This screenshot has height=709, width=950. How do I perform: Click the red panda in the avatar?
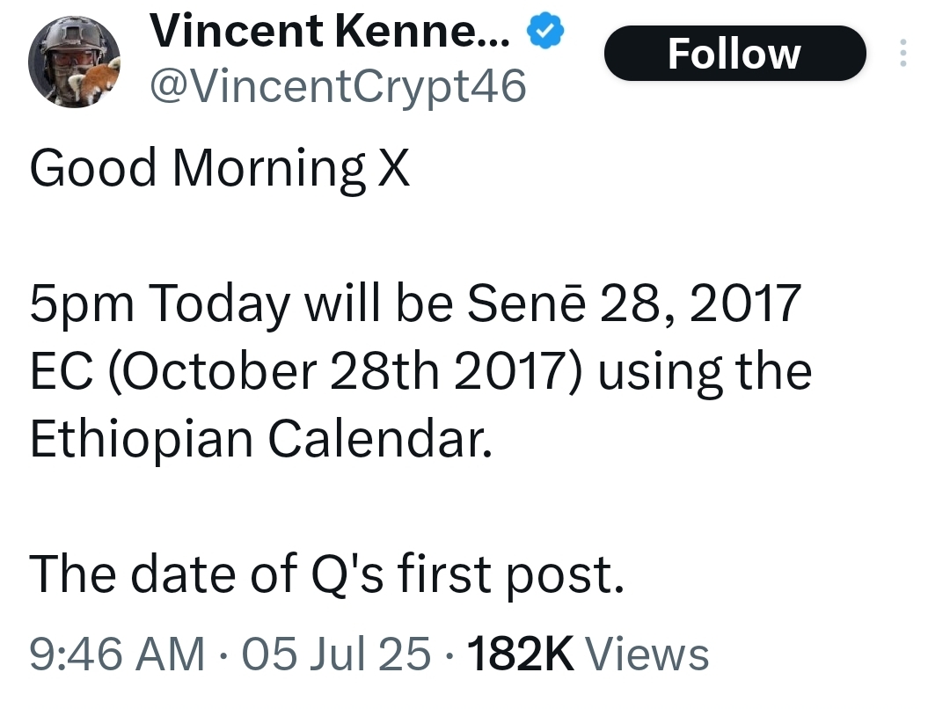point(97,80)
